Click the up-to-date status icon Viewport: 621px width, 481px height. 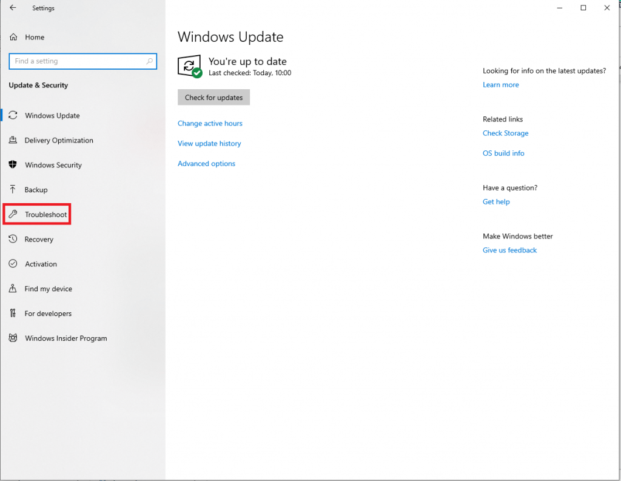(190, 67)
